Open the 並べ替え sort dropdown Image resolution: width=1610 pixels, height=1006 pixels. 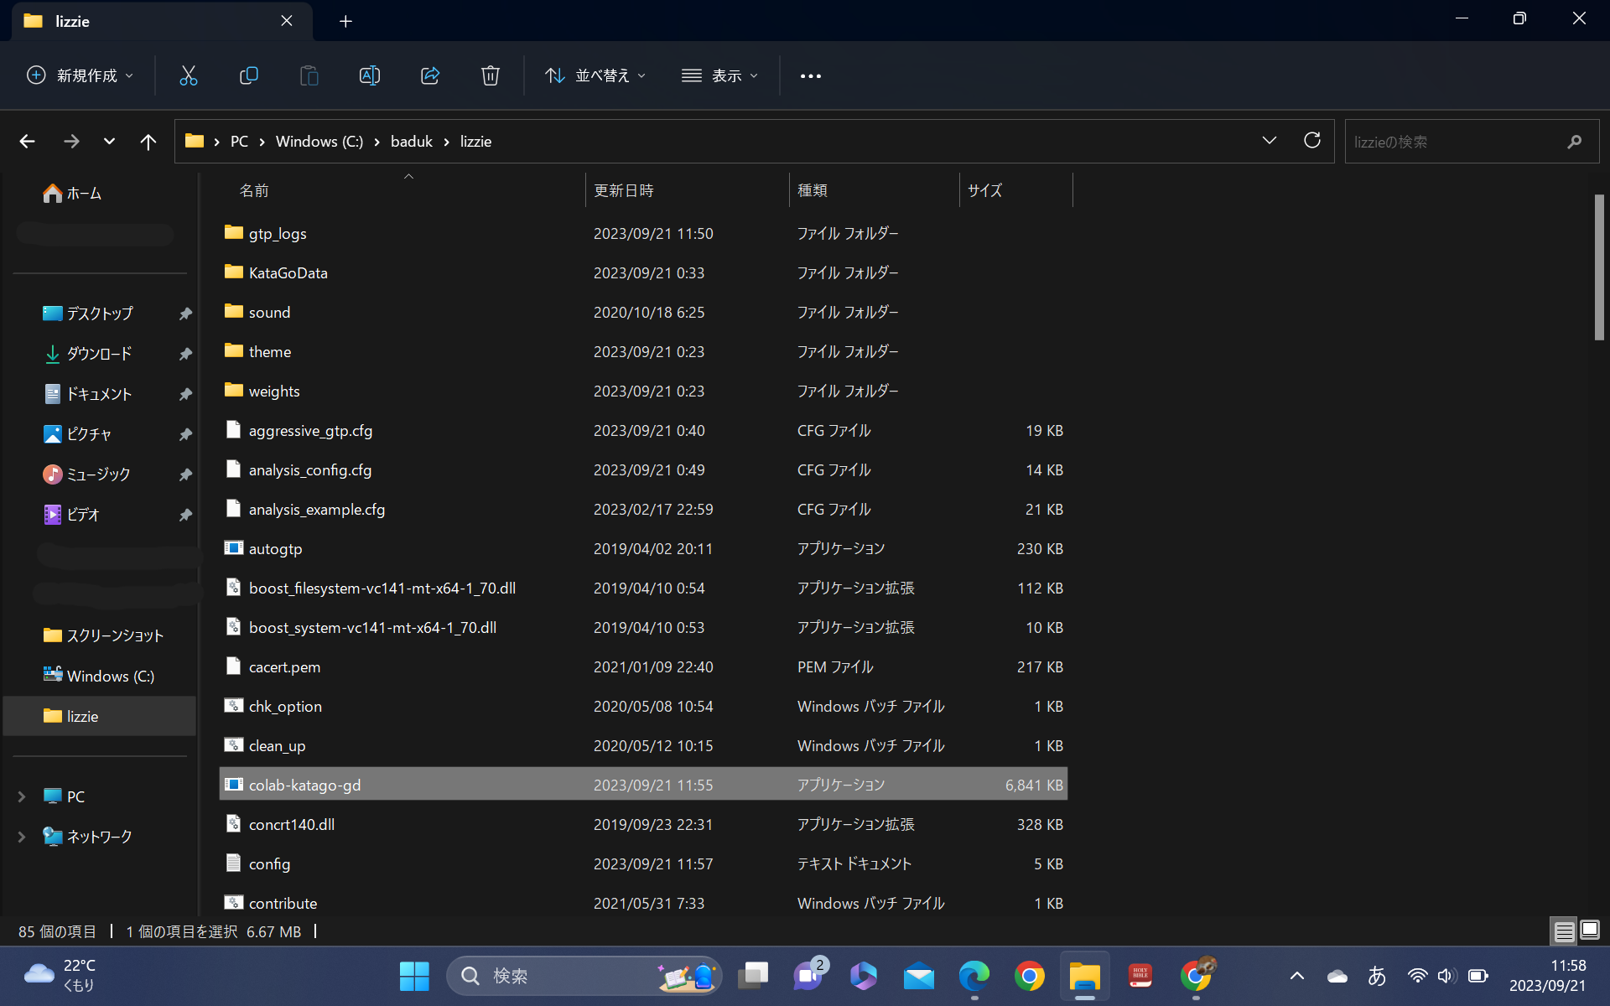[596, 75]
